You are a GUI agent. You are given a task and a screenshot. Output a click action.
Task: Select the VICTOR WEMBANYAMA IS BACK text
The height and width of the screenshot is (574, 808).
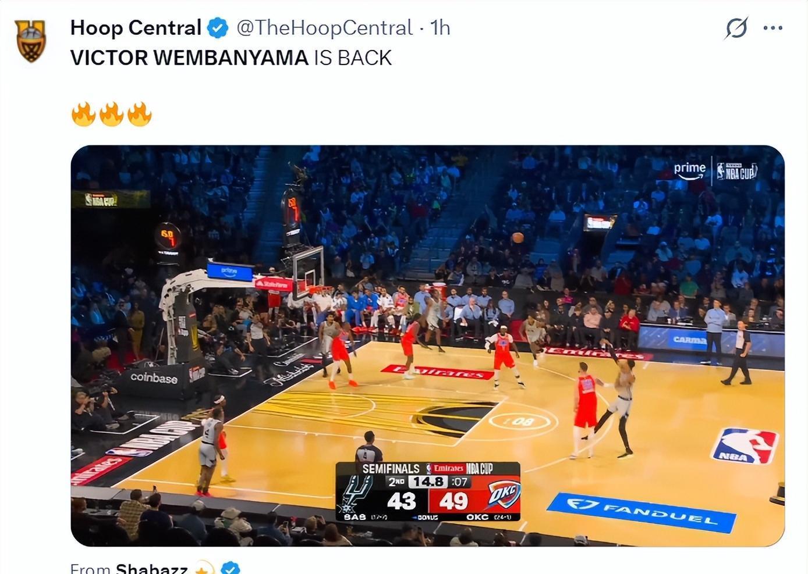point(231,58)
